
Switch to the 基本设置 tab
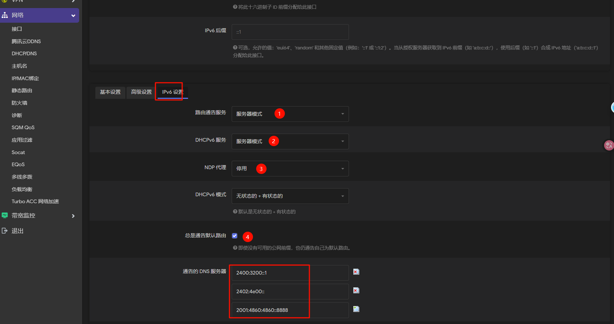point(110,92)
